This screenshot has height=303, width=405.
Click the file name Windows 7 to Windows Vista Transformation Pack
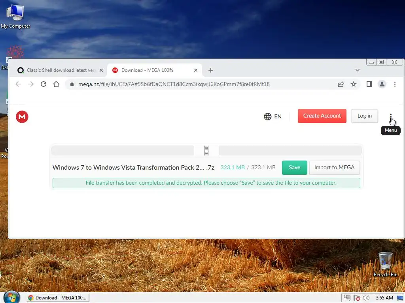click(133, 167)
